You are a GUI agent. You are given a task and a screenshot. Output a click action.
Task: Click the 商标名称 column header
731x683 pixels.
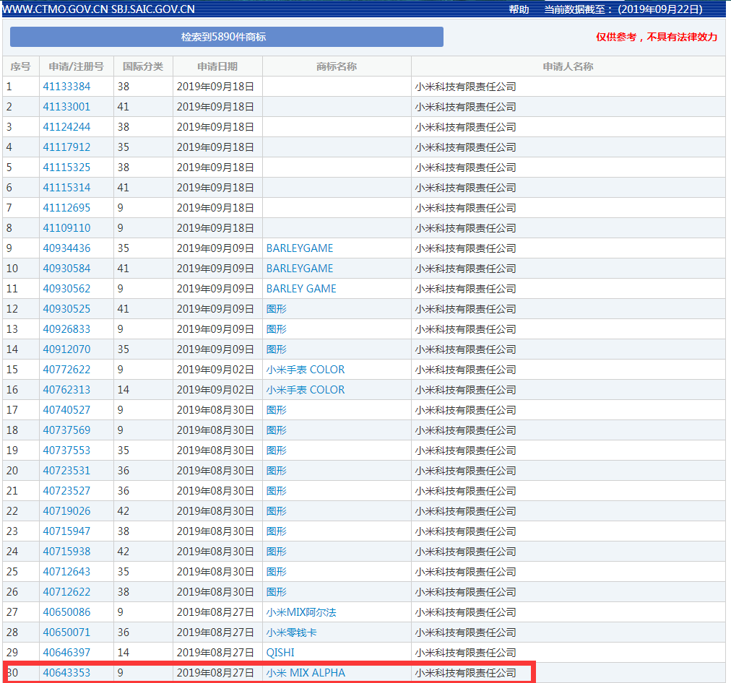pyautogui.click(x=337, y=66)
